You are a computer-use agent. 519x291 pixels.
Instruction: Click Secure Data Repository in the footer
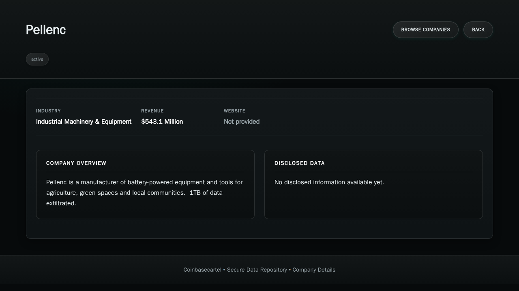click(257, 270)
